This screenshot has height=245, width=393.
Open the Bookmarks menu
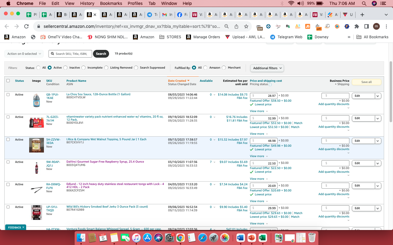[111, 3]
